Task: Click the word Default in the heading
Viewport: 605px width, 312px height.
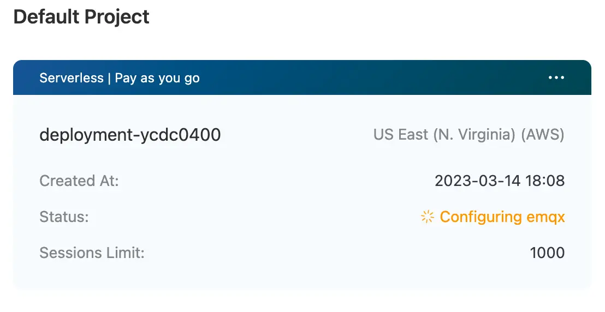Action: click(x=45, y=17)
